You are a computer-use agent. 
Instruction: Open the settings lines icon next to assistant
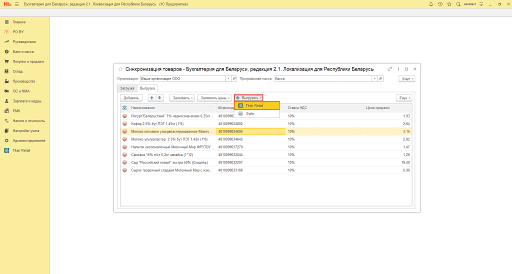[481, 4]
